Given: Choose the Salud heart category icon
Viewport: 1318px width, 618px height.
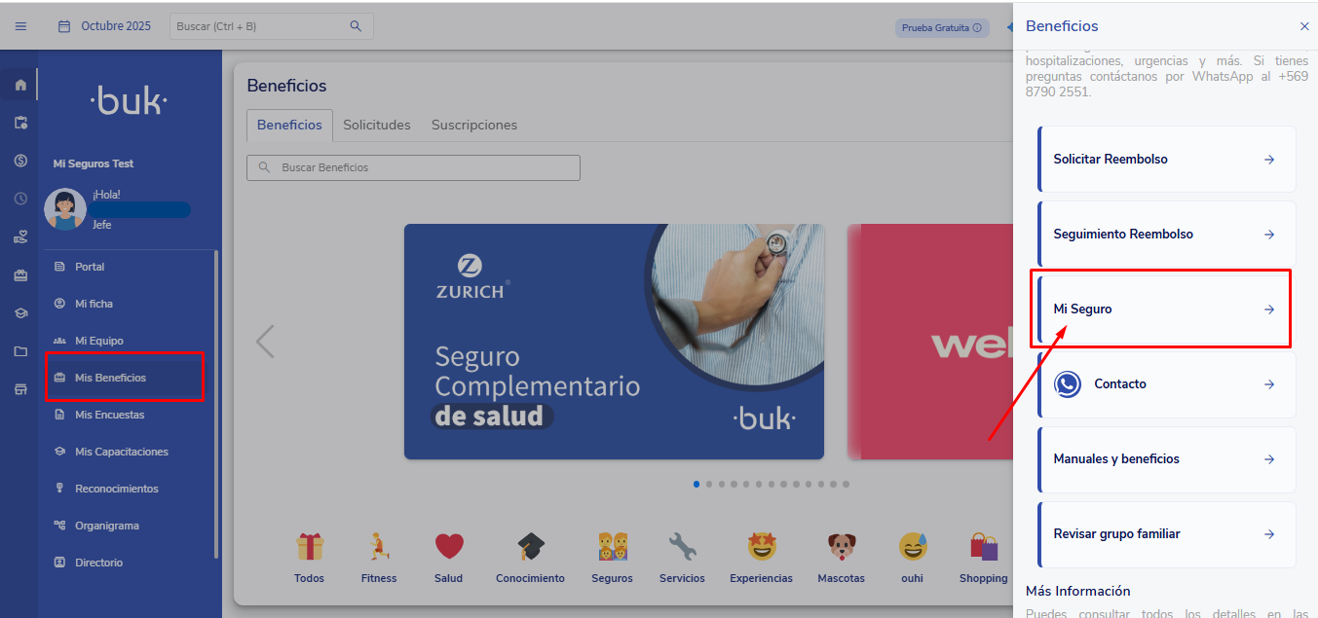Looking at the screenshot, I should pyautogui.click(x=448, y=547).
